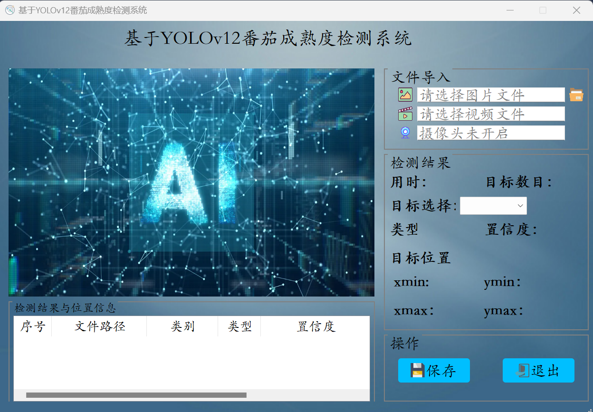Click the 目标数目: label
Image resolution: width=593 pixels, height=412 pixels.
click(518, 182)
